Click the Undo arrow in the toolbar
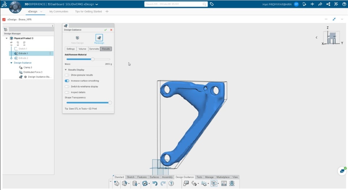The image size is (348, 190). (155, 183)
